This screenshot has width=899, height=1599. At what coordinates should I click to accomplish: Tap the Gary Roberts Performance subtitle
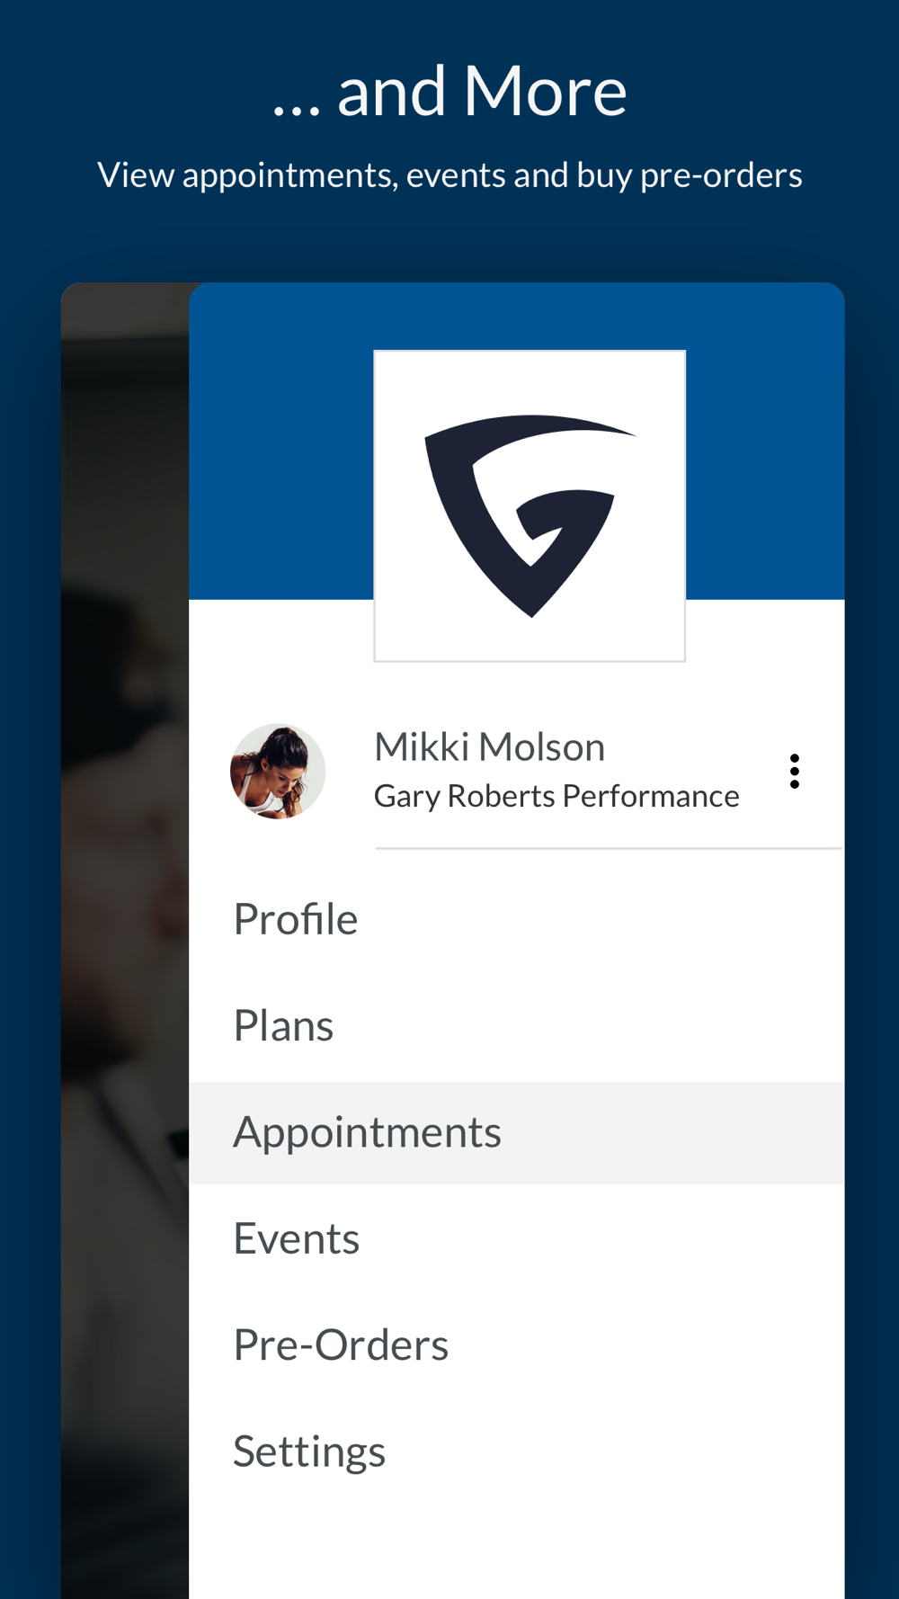pos(556,797)
